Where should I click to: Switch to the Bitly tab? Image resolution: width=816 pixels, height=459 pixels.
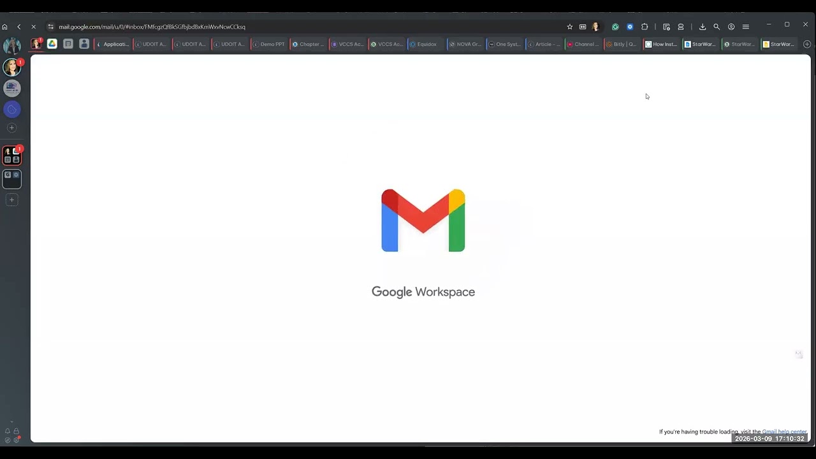point(622,44)
